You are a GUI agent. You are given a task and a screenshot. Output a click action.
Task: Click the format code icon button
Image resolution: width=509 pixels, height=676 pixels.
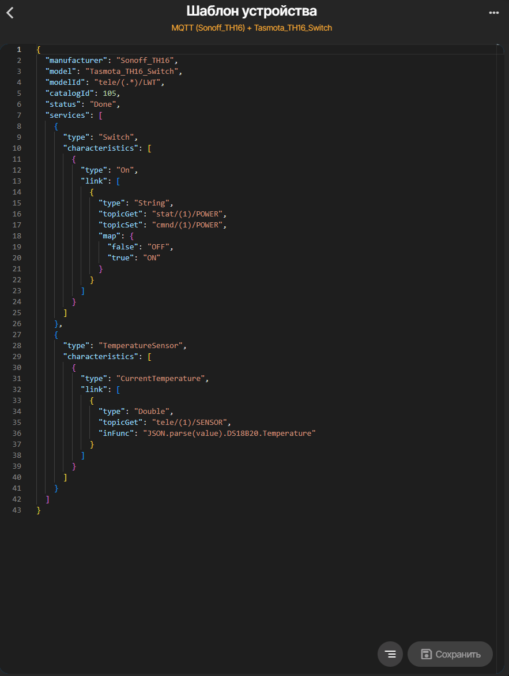pos(390,654)
